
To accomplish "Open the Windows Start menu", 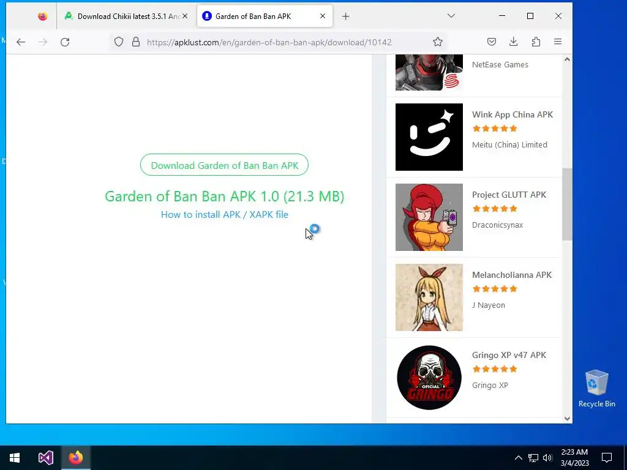I will tap(15, 458).
